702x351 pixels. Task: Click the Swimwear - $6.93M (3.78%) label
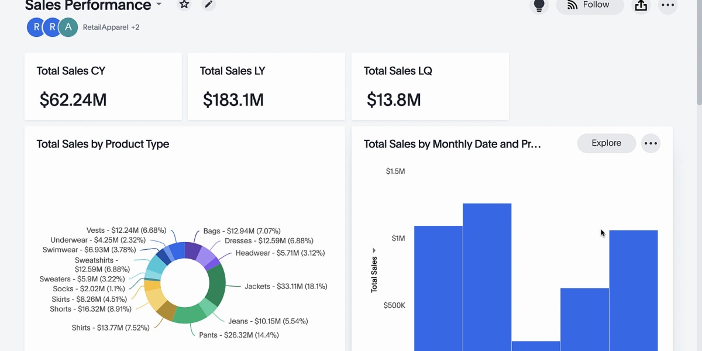[x=88, y=250]
